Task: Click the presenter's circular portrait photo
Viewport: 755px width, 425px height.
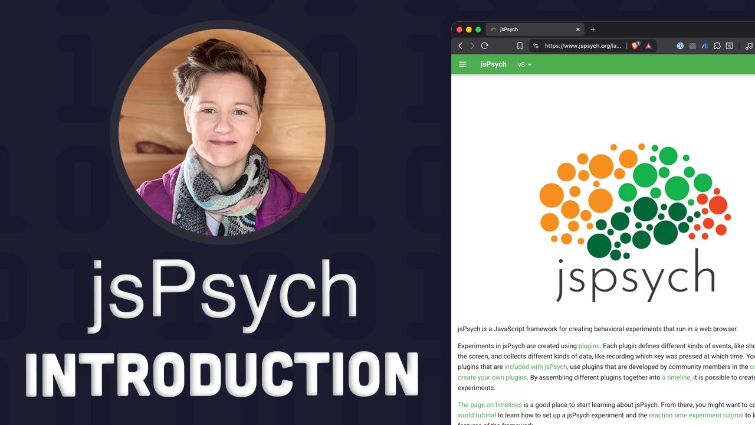Action: (x=222, y=132)
